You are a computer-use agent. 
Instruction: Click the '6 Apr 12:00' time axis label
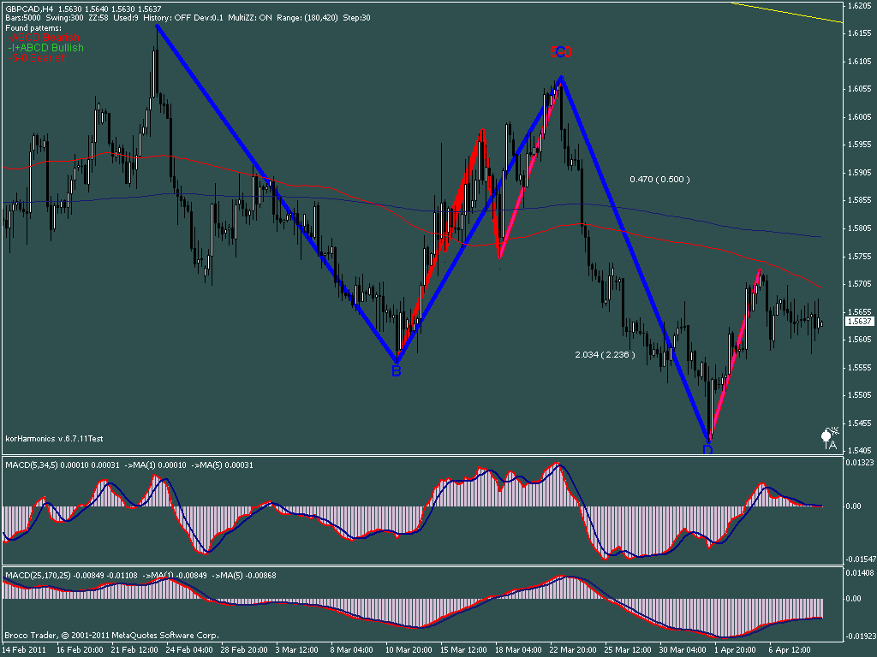(790, 650)
